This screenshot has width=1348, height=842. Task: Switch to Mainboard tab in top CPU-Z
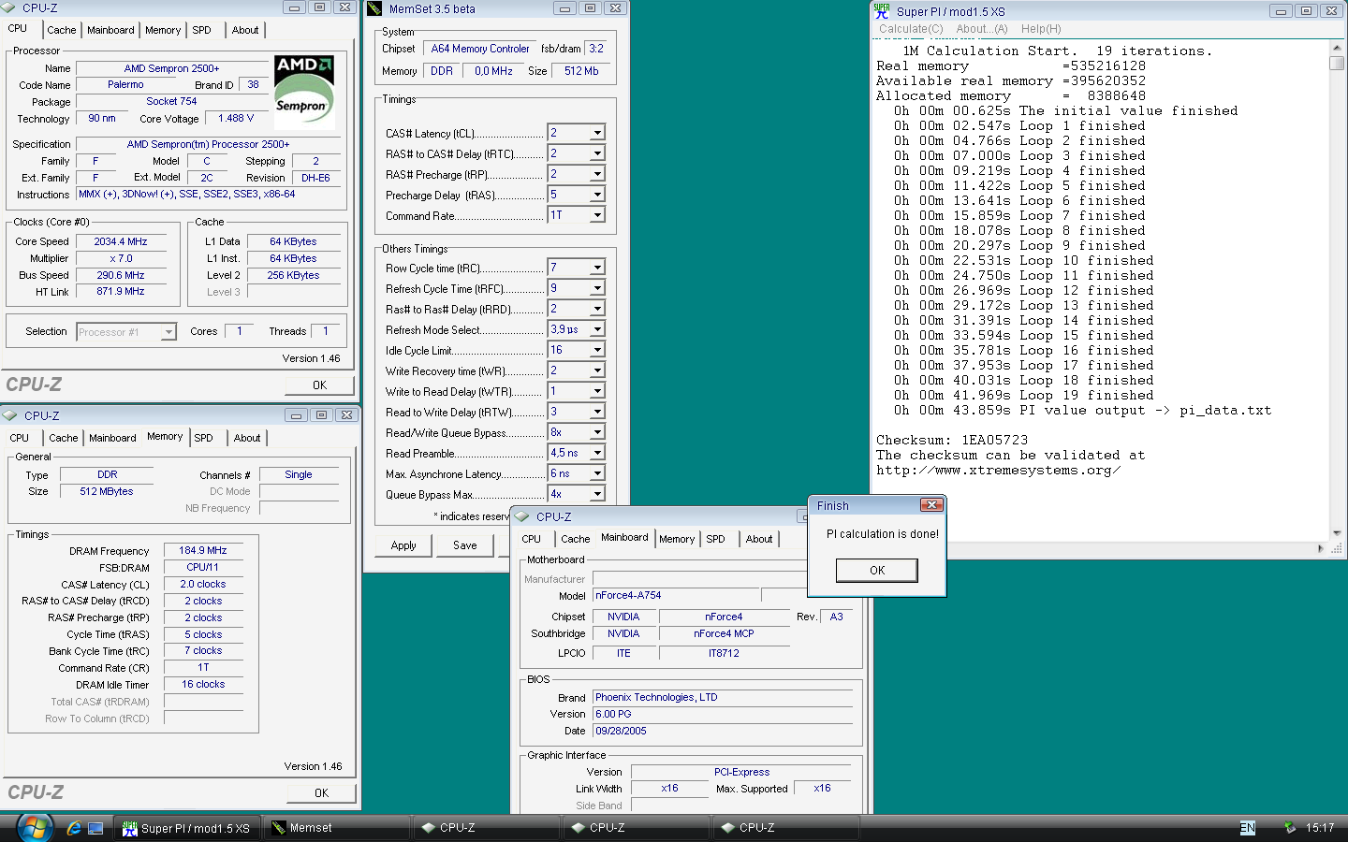(x=110, y=30)
